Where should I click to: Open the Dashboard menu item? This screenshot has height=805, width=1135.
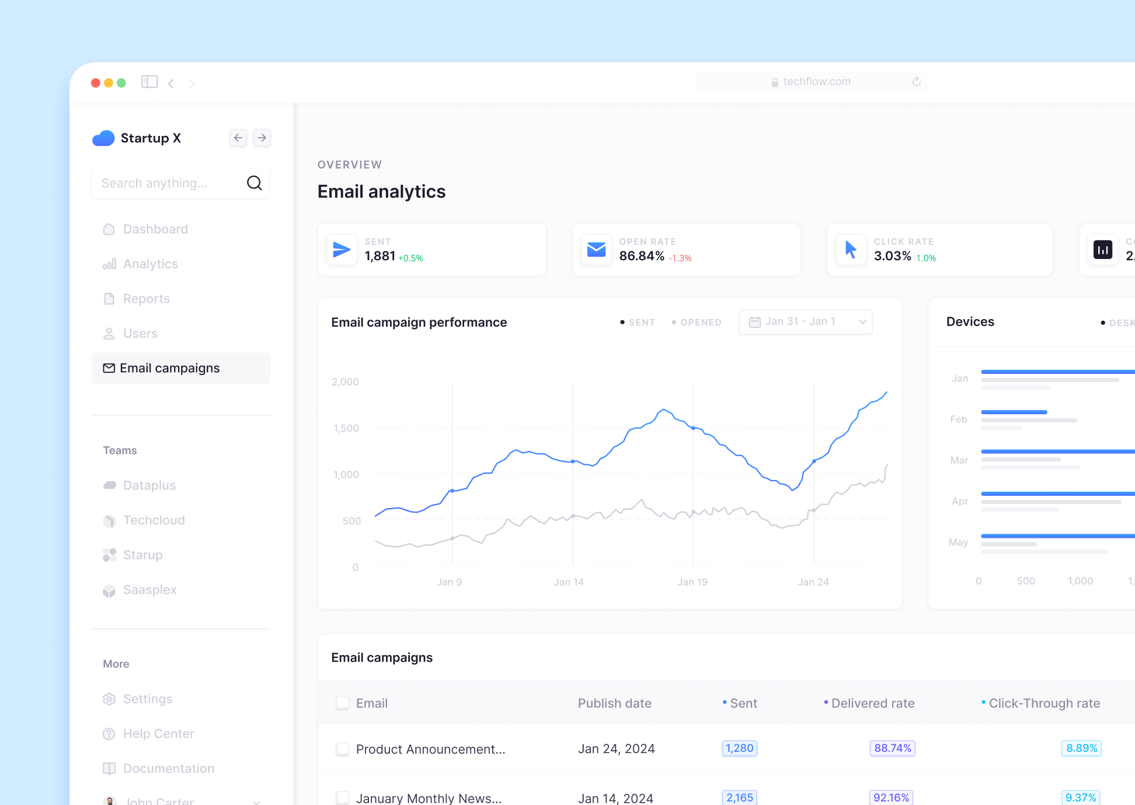tap(181, 229)
